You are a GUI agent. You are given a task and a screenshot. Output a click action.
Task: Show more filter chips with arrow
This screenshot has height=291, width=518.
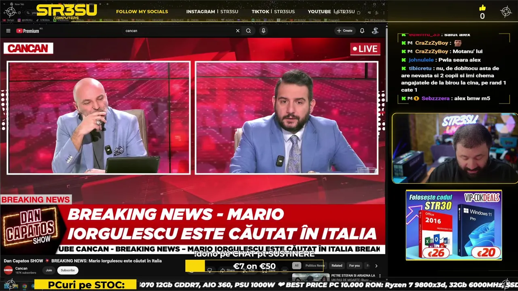[376, 266]
